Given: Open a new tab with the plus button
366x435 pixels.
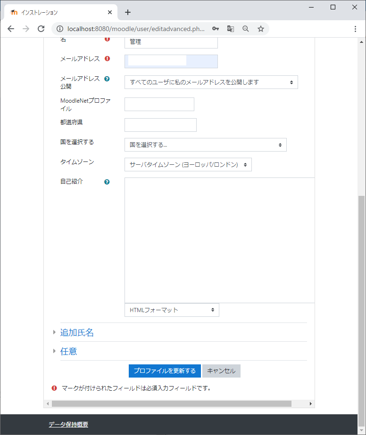Looking at the screenshot, I should pyautogui.click(x=127, y=12).
